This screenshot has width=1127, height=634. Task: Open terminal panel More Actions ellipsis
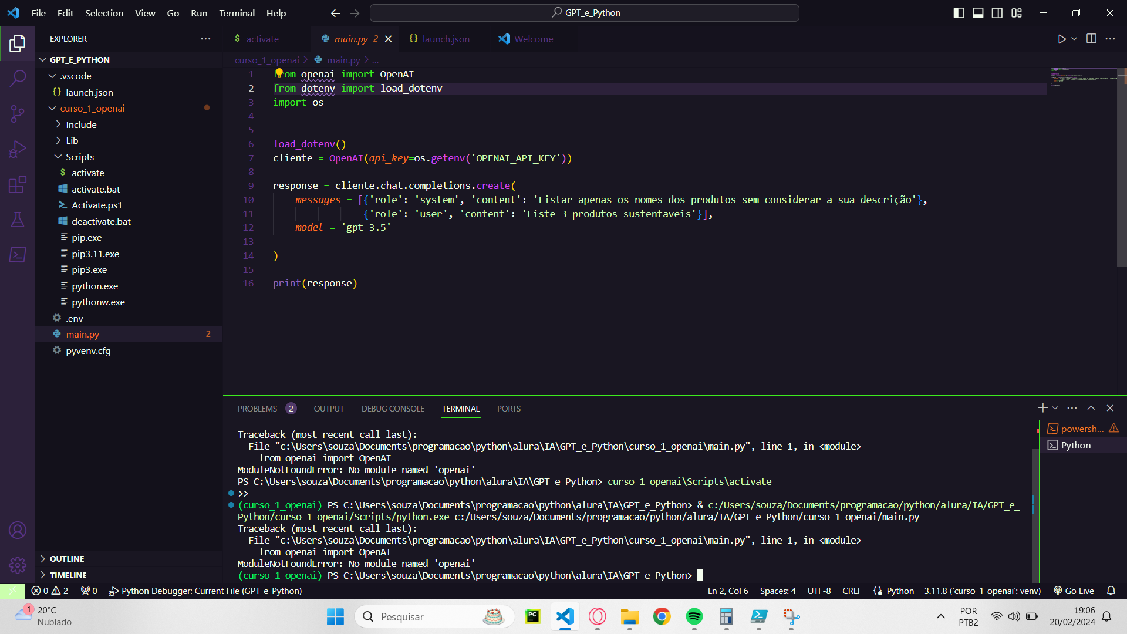point(1072,408)
